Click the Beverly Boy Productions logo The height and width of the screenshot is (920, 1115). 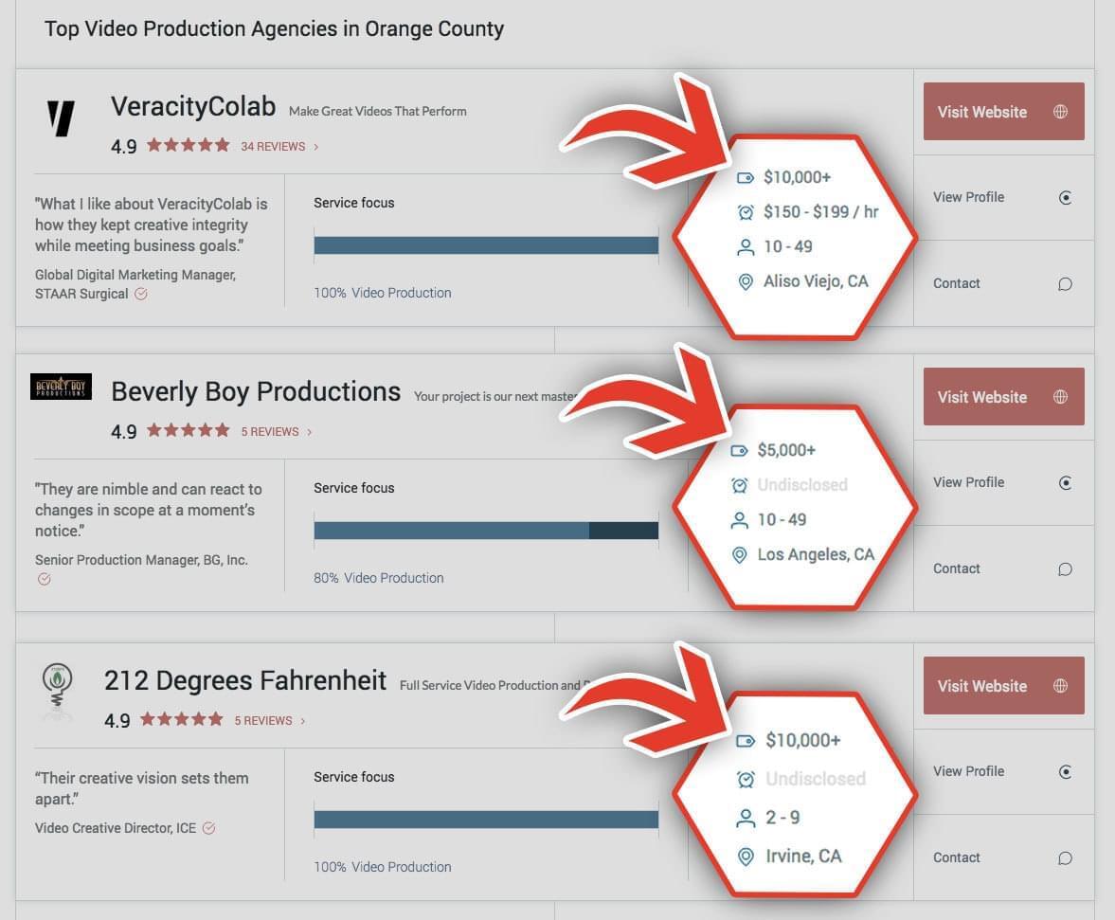(61, 386)
